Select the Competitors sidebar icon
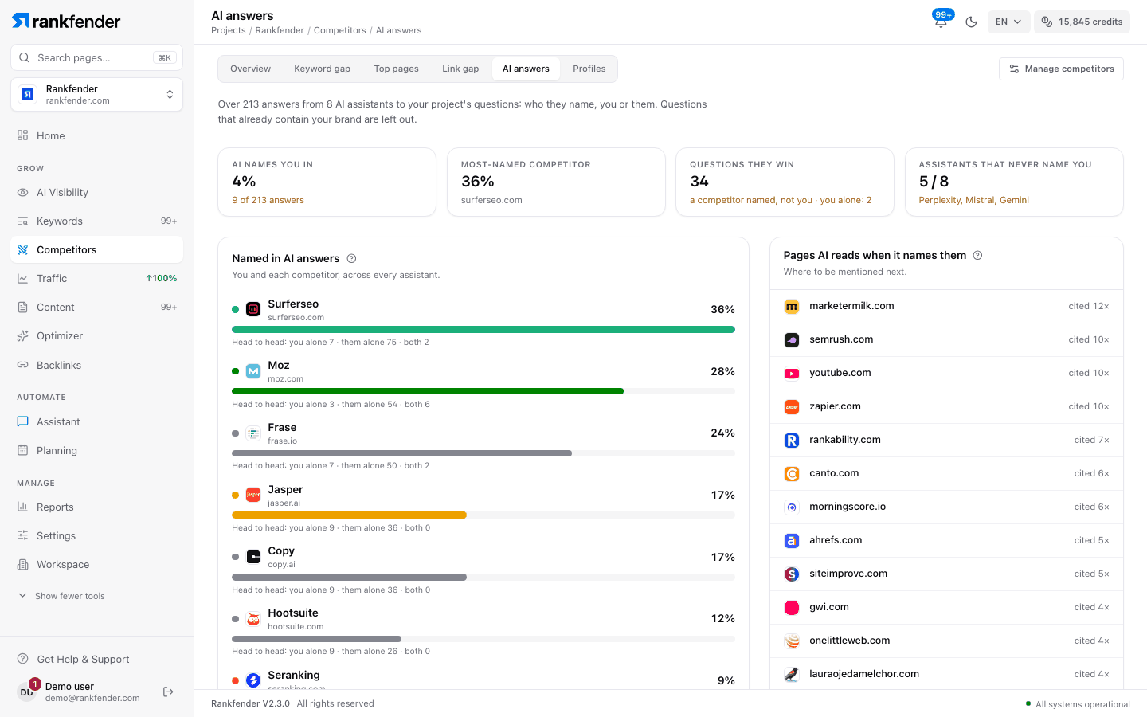Viewport: 1147px width, 717px height. click(22, 250)
